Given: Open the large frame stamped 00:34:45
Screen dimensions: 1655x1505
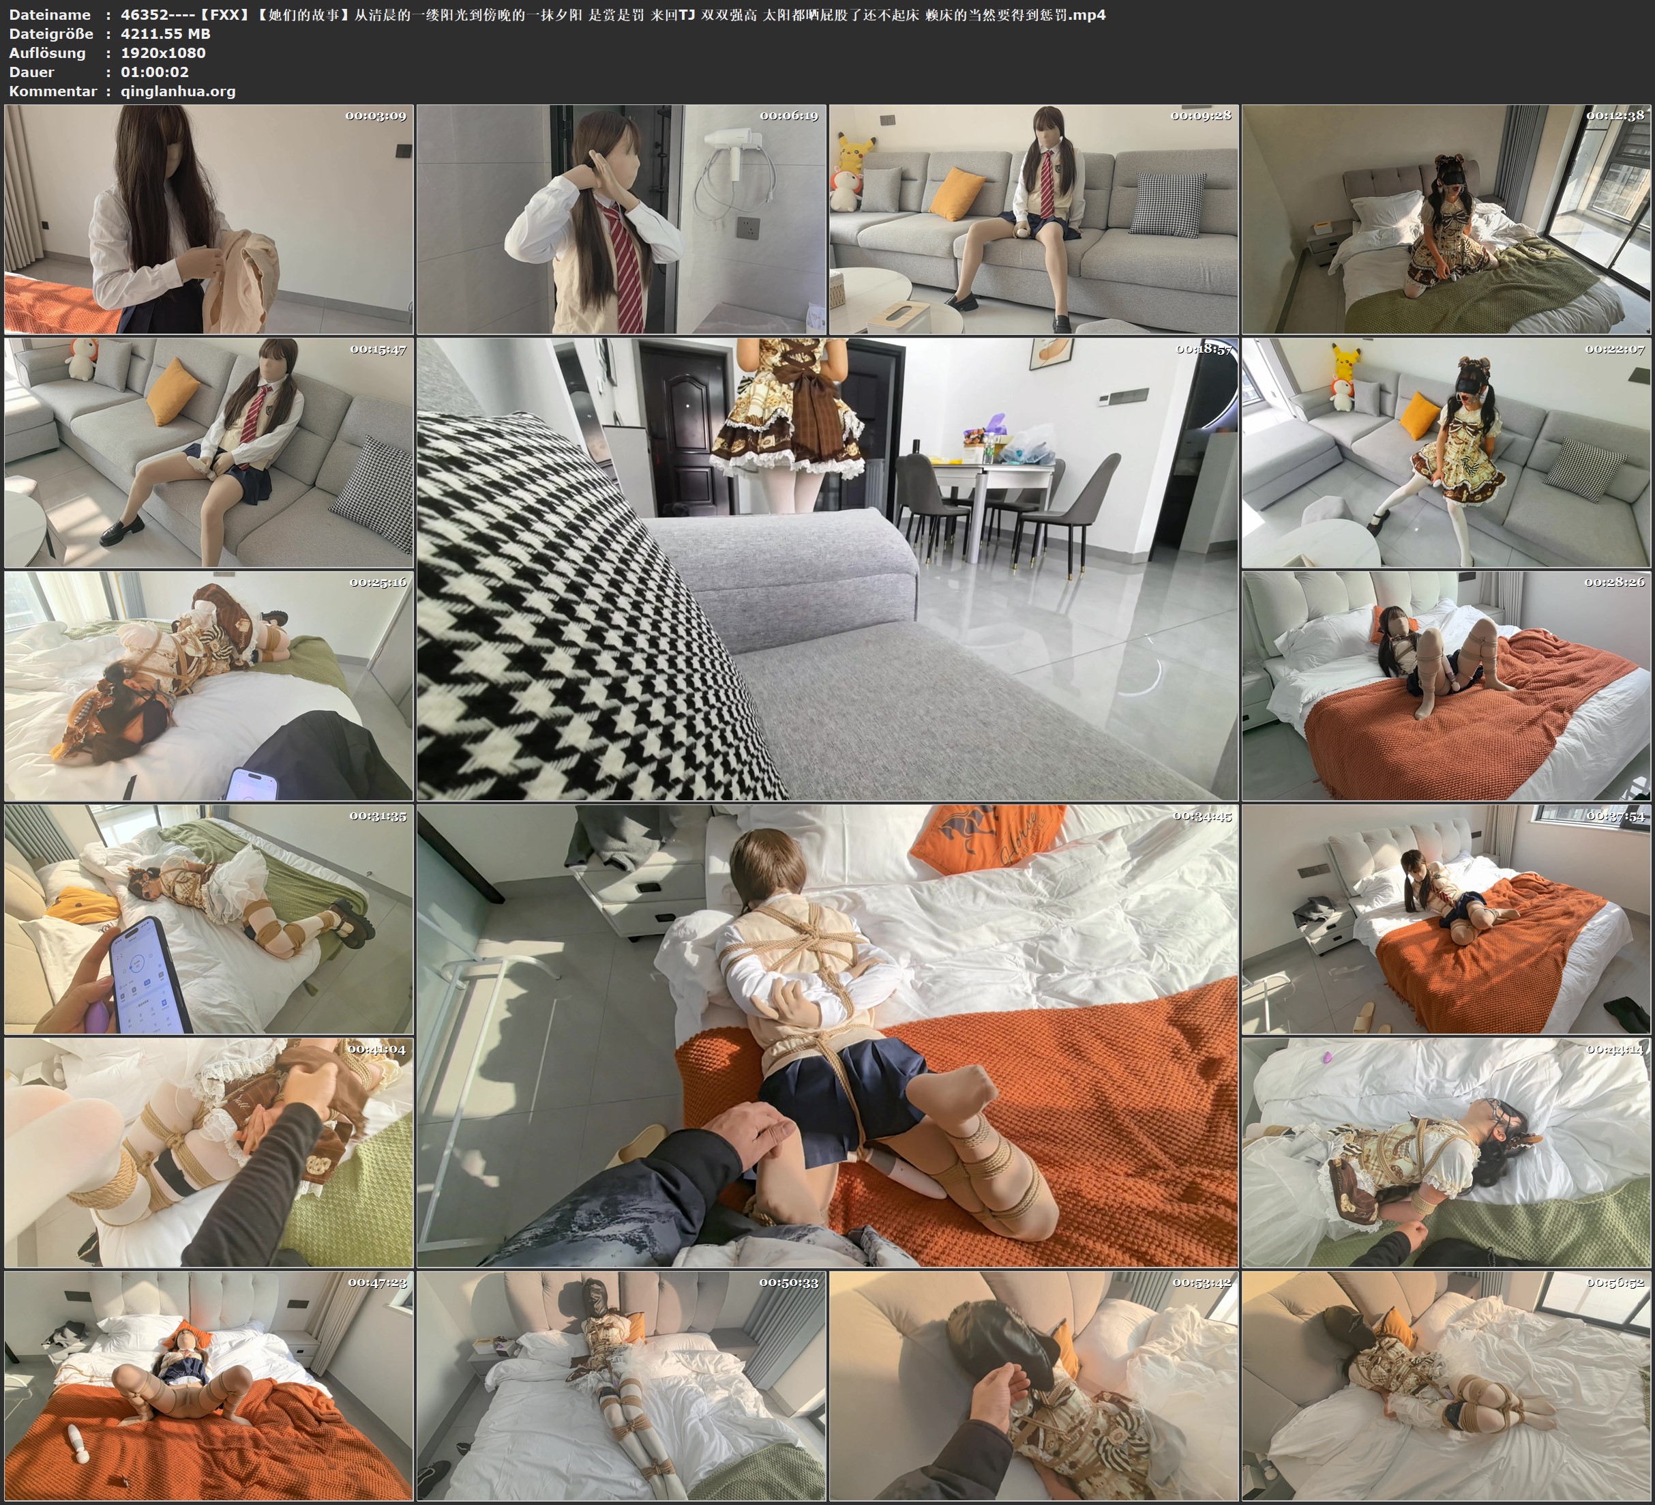Looking at the screenshot, I should (826, 1035).
